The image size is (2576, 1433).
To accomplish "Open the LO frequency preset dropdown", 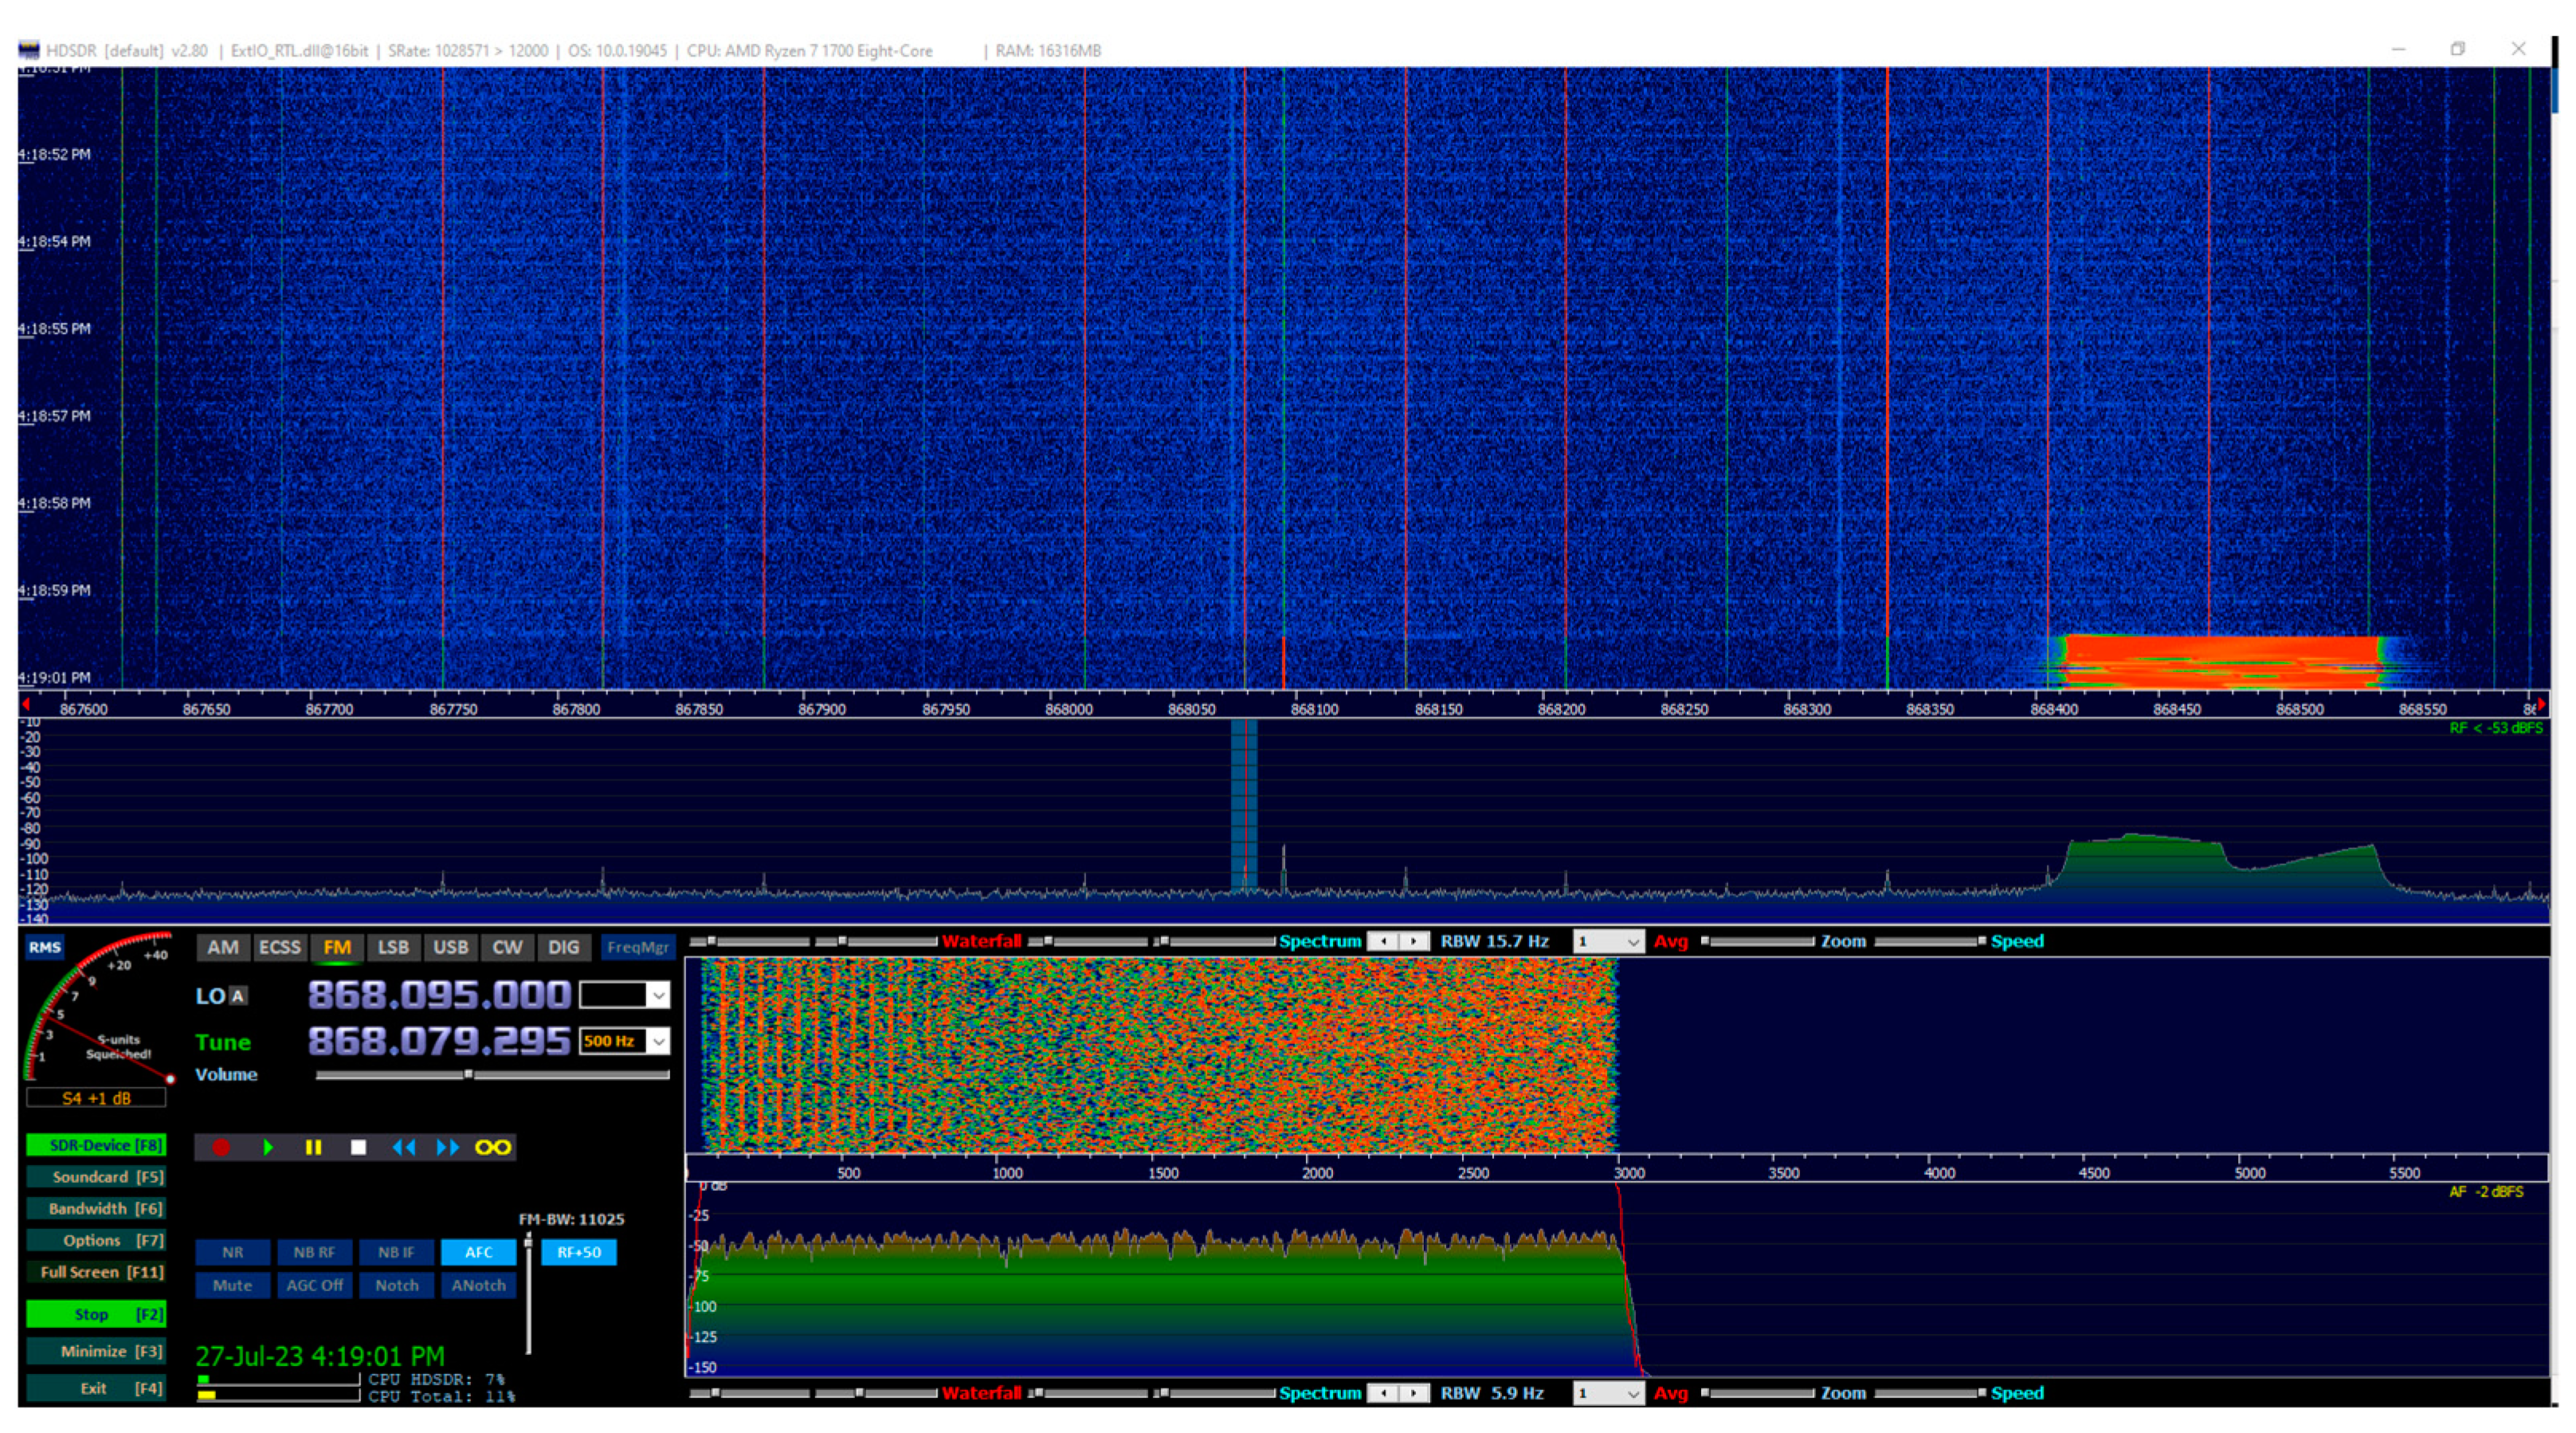I will (x=657, y=995).
